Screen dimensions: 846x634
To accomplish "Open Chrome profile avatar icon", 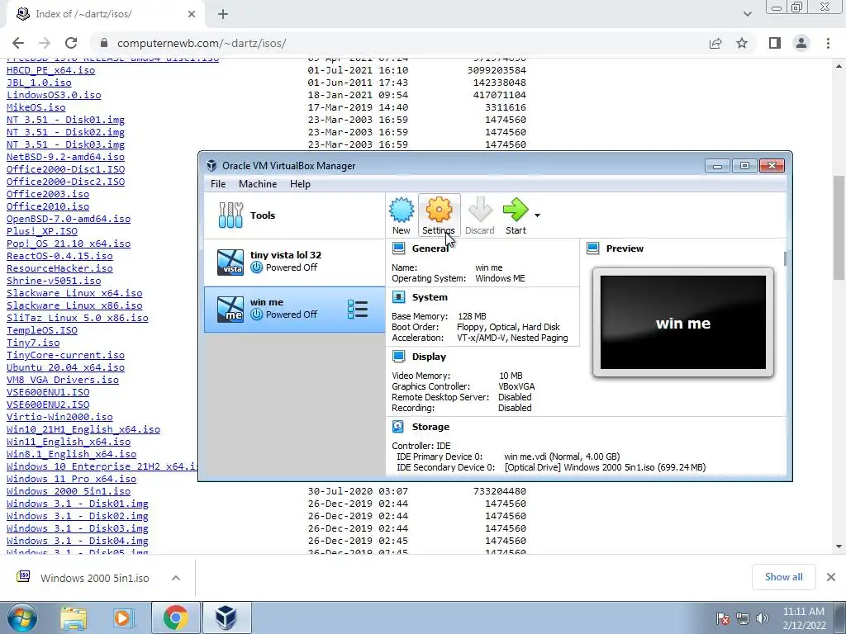I will click(x=801, y=43).
